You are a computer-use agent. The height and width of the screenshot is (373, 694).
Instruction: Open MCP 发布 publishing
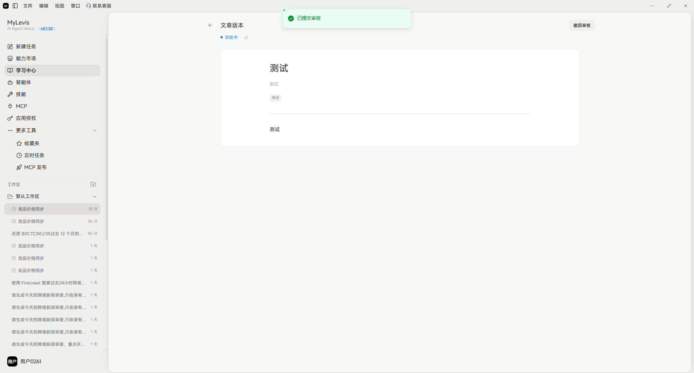click(57, 167)
